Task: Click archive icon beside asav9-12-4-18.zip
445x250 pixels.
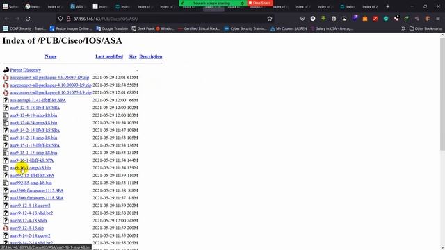Action: click(x=6, y=228)
